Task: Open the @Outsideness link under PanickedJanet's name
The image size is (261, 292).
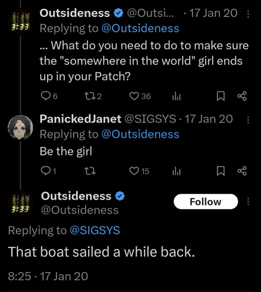Action: [140, 134]
